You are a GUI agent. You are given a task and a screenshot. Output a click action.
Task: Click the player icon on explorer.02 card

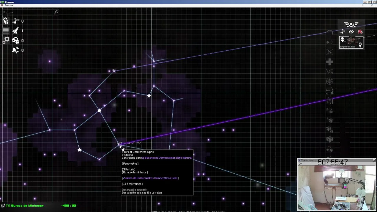point(342,39)
